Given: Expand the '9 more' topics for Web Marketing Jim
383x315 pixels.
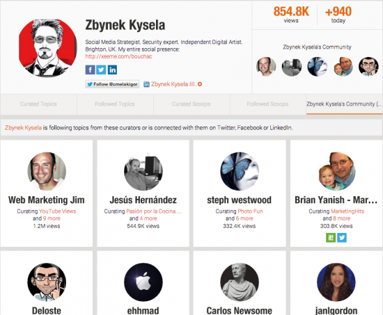Looking at the screenshot, I should [x=52, y=218].
